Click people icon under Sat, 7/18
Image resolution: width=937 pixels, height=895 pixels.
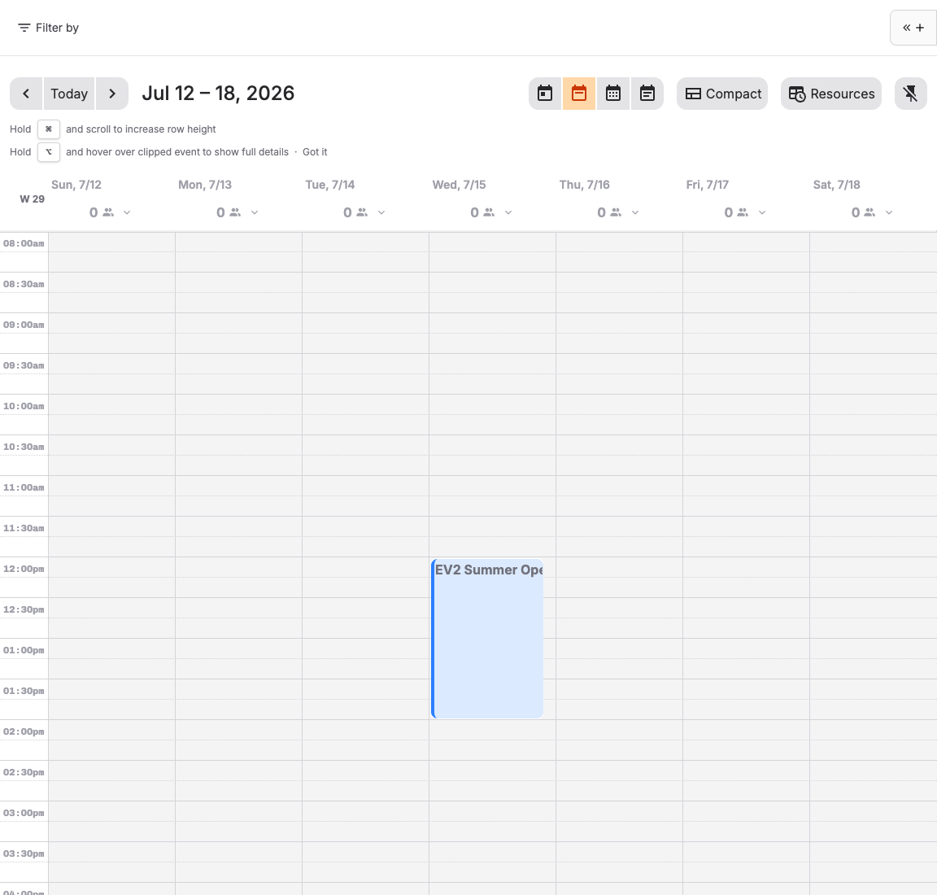point(870,212)
